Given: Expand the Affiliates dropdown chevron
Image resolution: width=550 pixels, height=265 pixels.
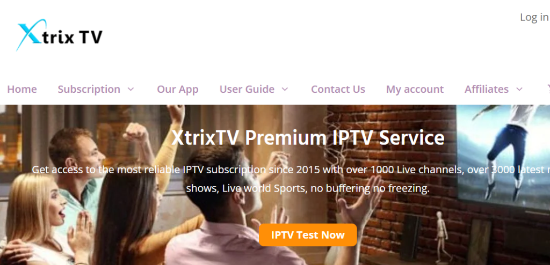Looking at the screenshot, I should (519, 89).
